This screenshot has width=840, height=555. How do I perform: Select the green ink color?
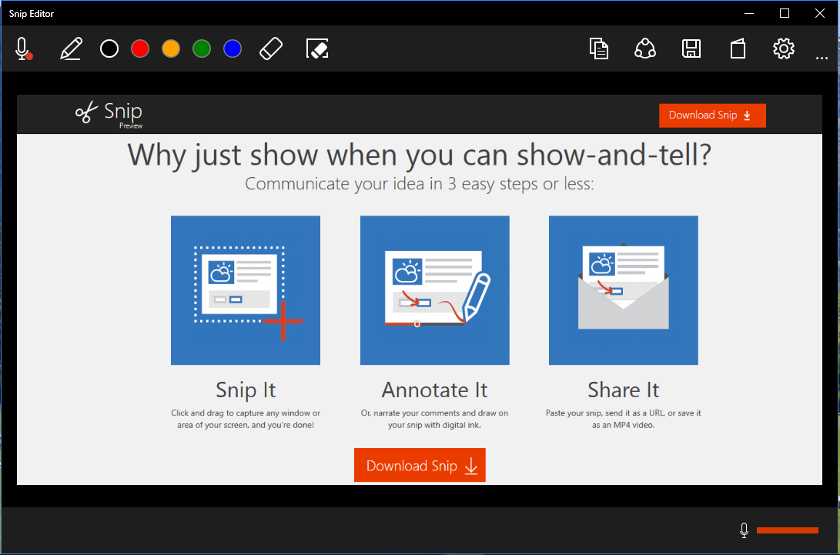pos(201,48)
